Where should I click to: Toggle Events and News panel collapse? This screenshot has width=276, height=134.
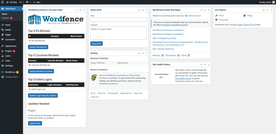click(x=209, y=10)
